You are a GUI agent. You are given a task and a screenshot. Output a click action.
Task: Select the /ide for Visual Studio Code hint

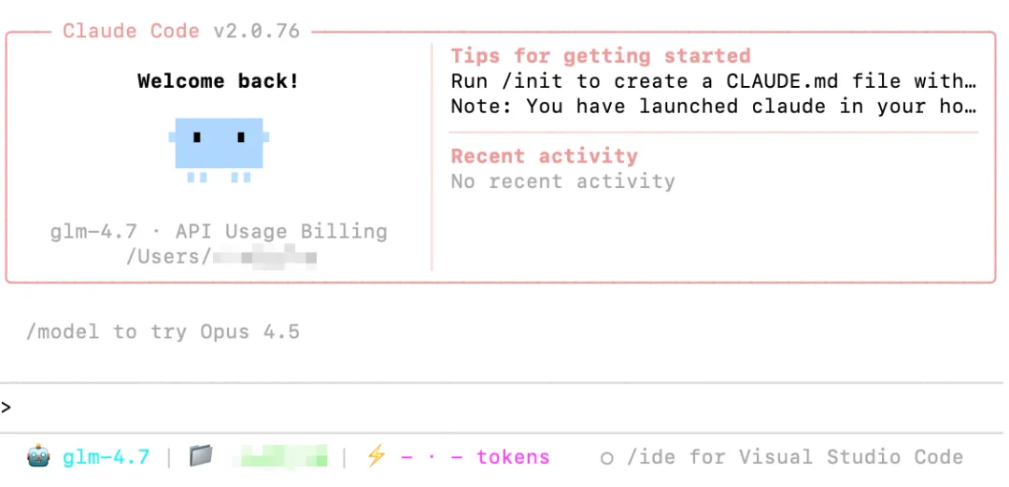794,457
